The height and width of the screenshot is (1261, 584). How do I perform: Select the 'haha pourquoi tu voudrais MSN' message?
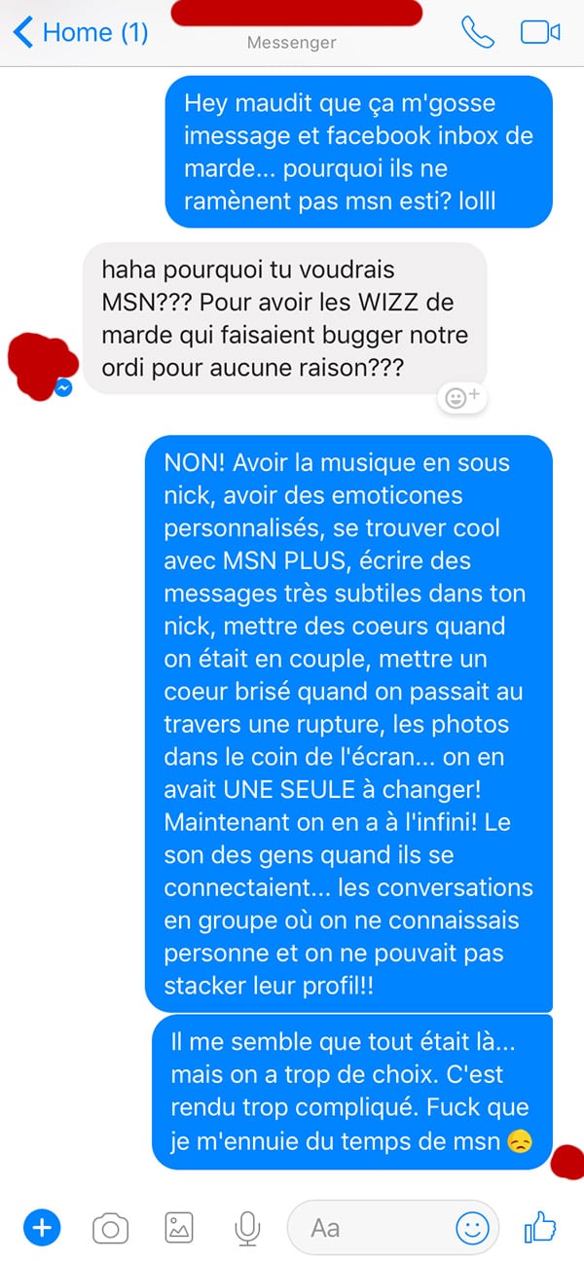coord(285,318)
